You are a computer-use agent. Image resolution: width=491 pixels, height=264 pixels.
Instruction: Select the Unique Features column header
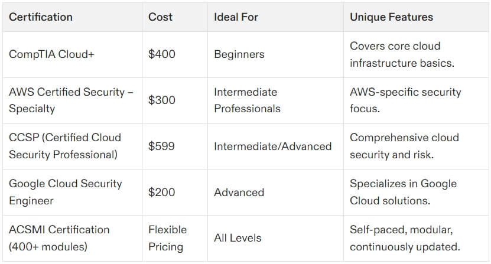pos(391,17)
